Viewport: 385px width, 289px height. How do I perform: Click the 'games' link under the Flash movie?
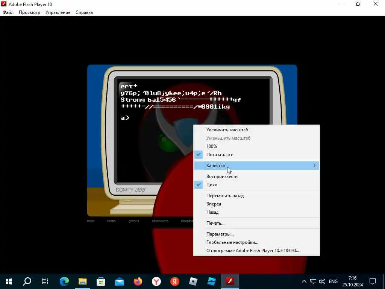(x=134, y=221)
